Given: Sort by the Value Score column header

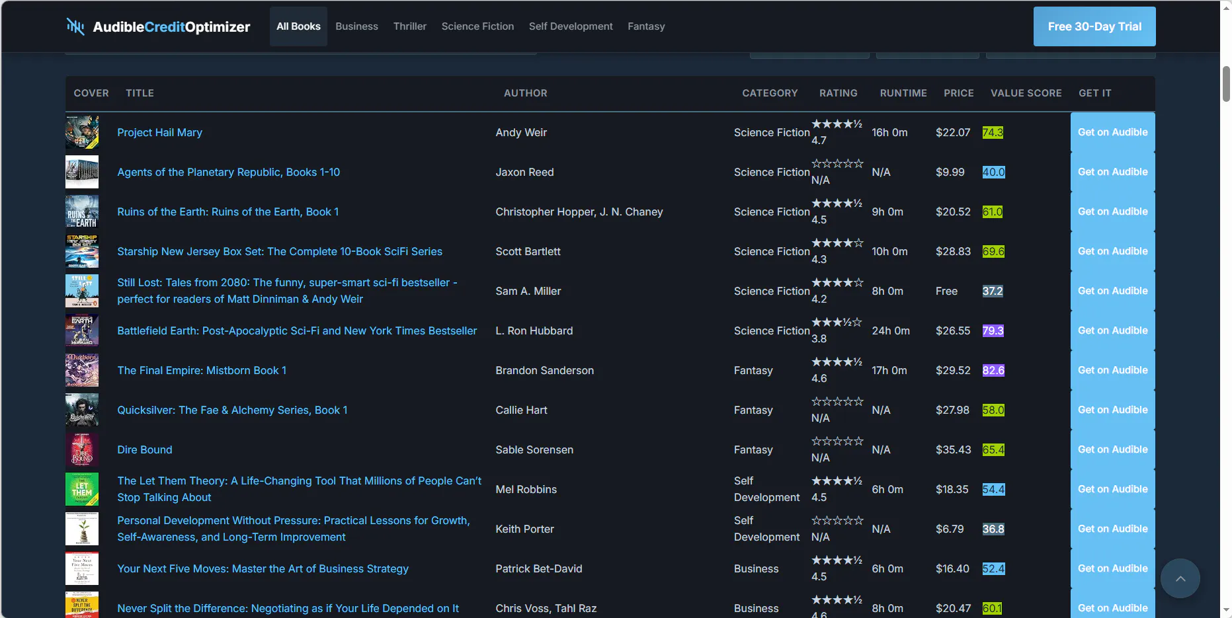Looking at the screenshot, I should coord(1026,93).
